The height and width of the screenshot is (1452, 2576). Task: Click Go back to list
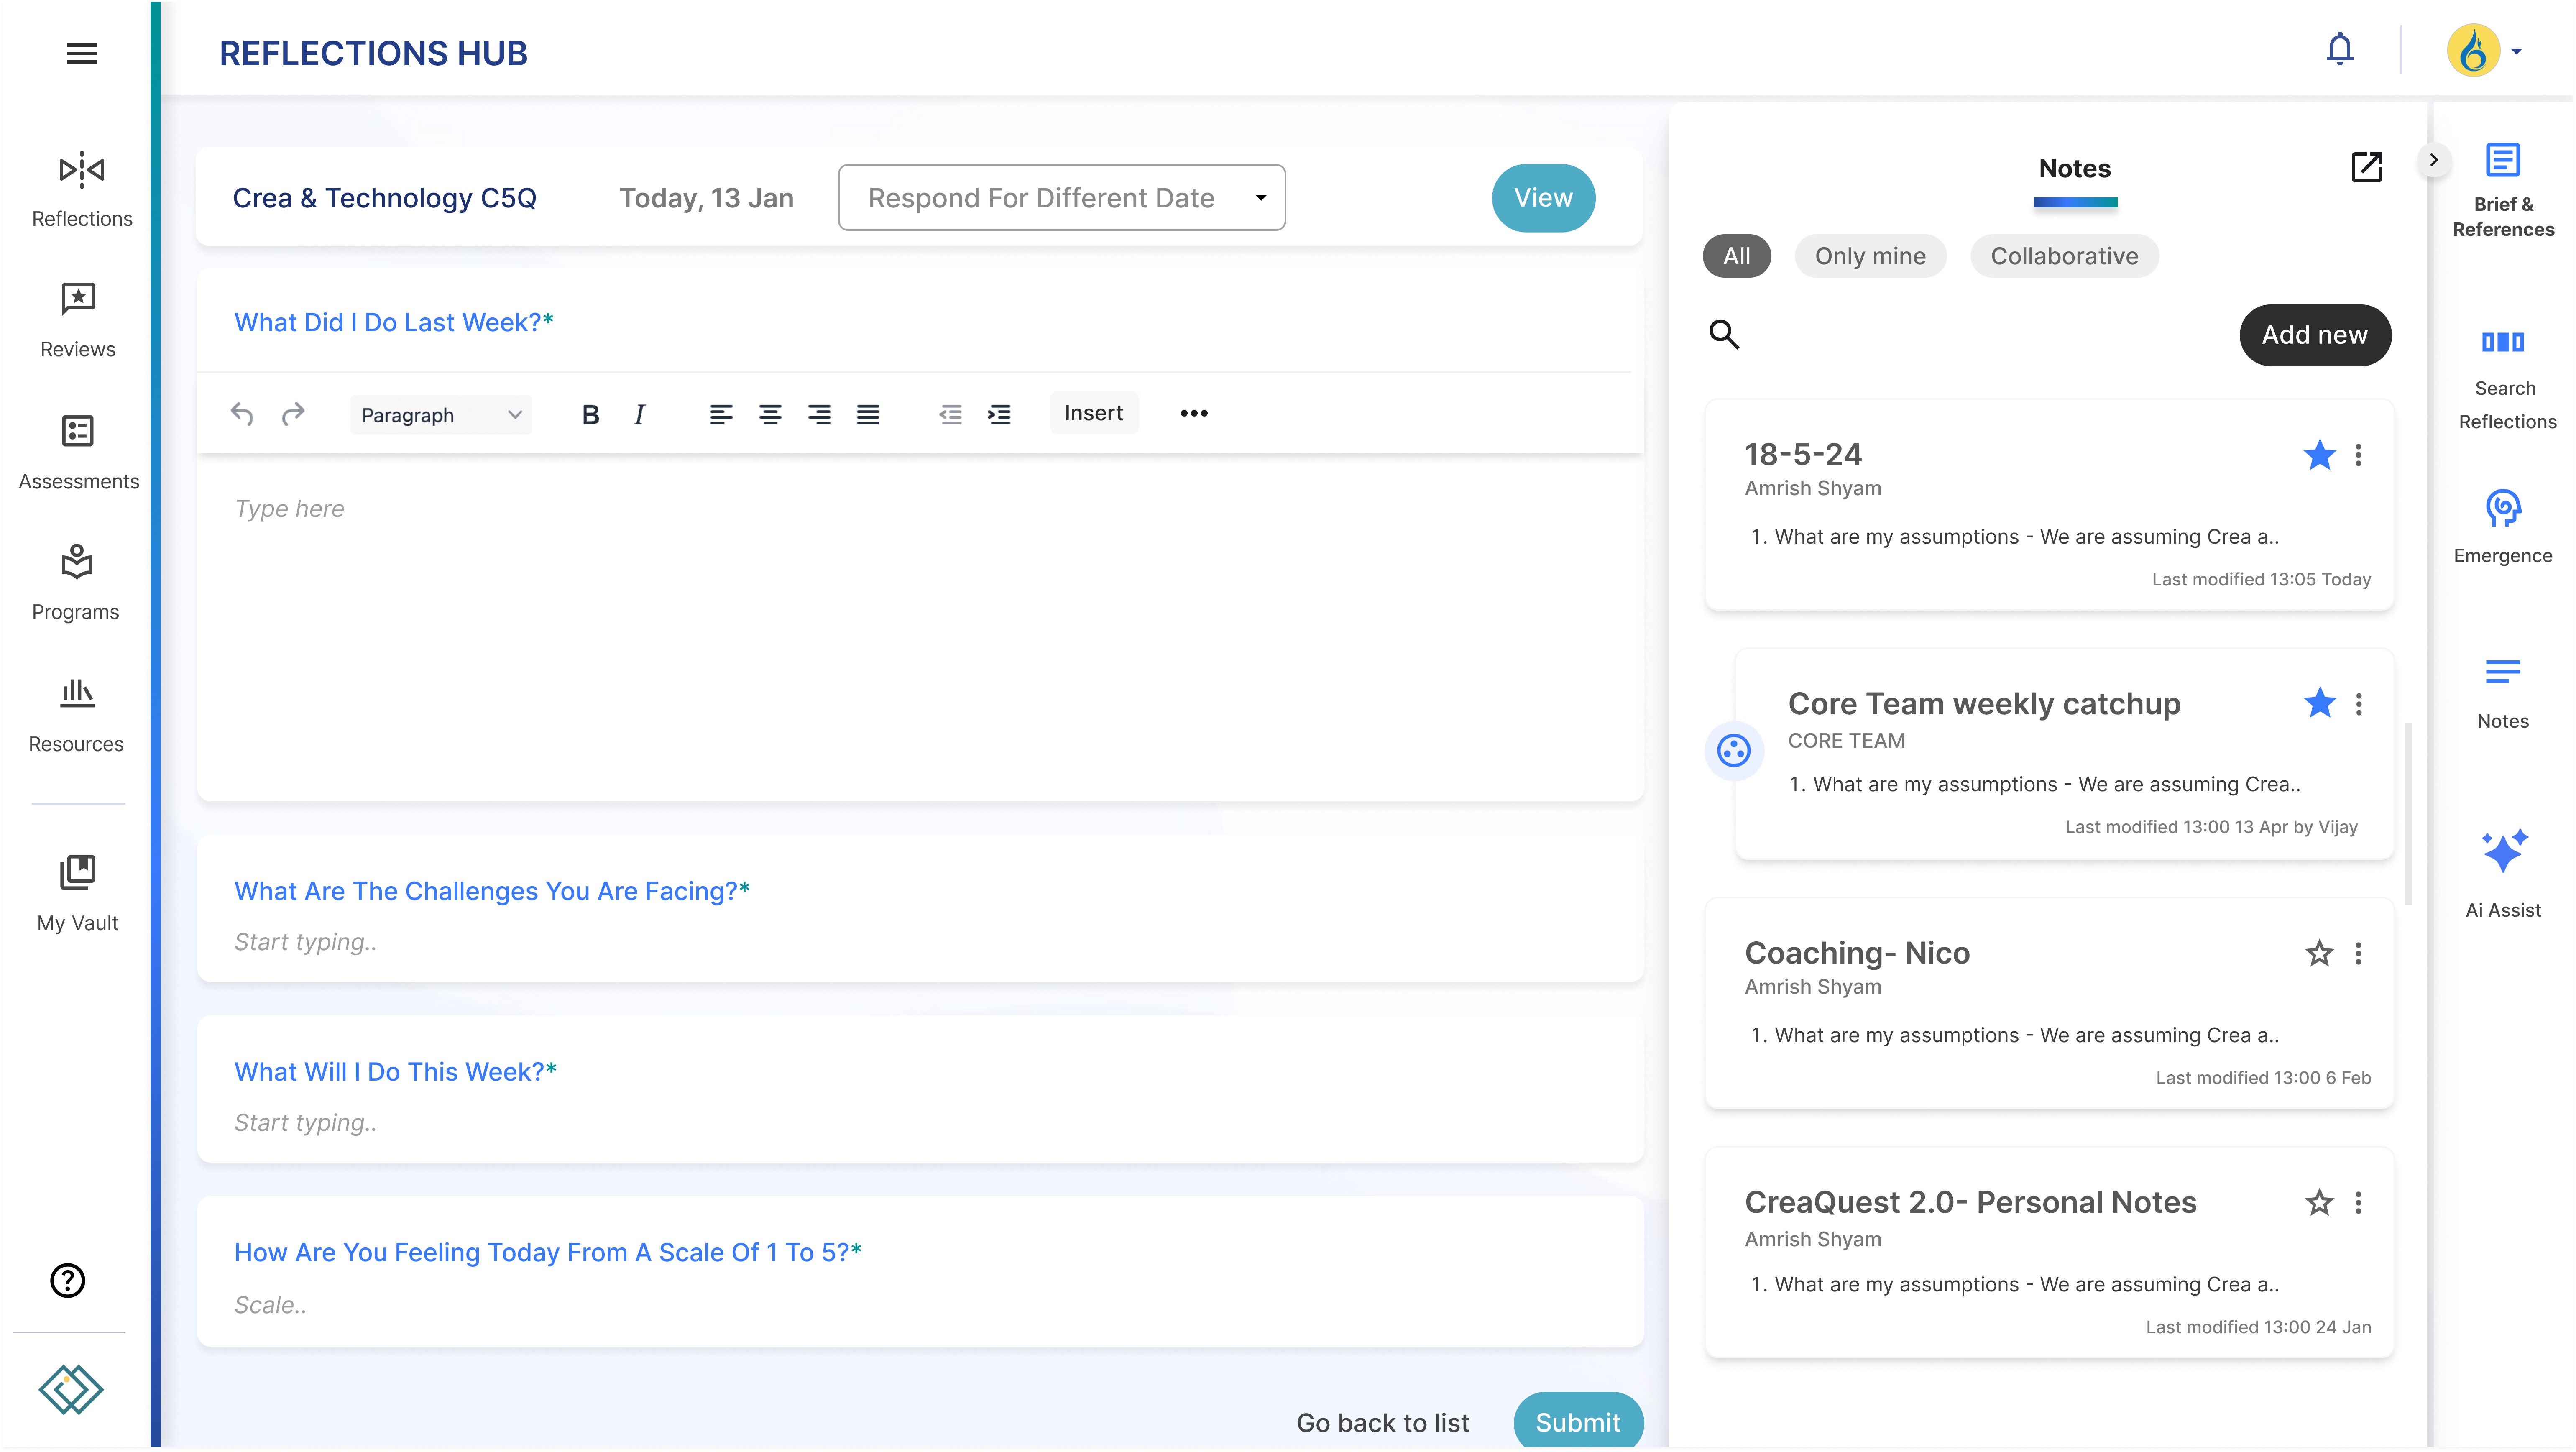point(1382,1422)
